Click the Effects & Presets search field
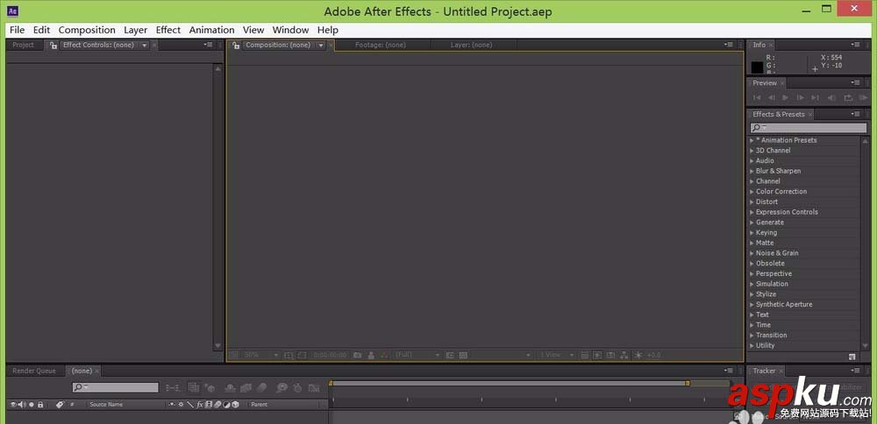The width and height of the screenshot is (877, 424). pos(809,128)
